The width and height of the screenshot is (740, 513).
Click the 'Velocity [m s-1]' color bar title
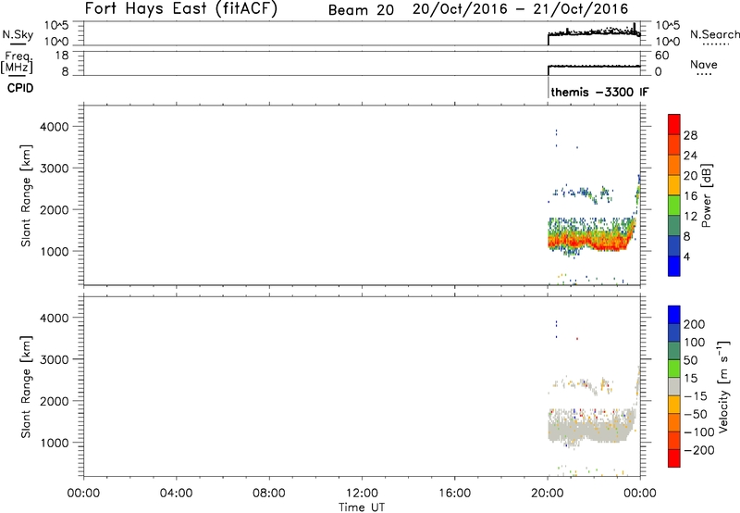pos(723,386)
